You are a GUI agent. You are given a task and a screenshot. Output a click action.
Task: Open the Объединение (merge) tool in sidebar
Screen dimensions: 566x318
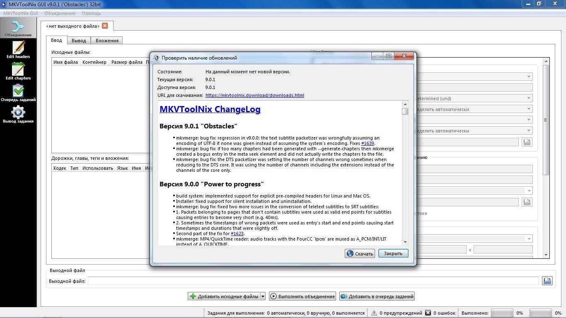click(18, 29)
